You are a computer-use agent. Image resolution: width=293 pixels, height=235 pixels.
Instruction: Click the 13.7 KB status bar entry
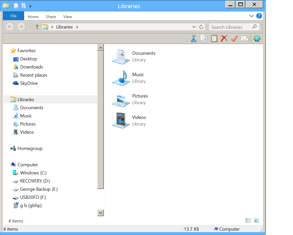pos(191,229)
